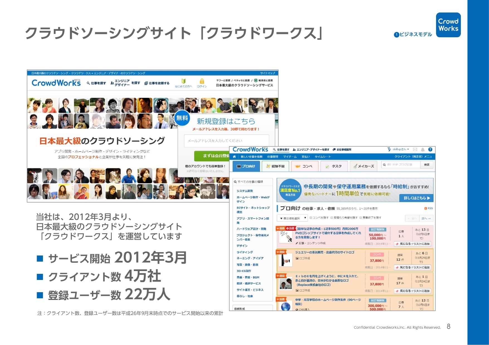
Task: Click the email address input field
Action: 227,141
